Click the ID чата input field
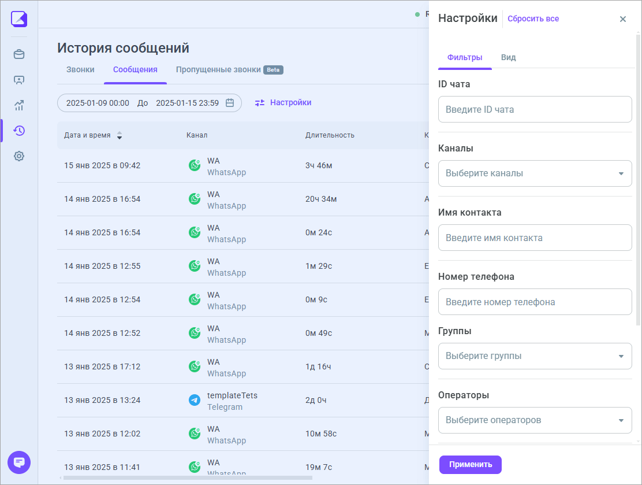The image size is (642, 485). (535, 109)
